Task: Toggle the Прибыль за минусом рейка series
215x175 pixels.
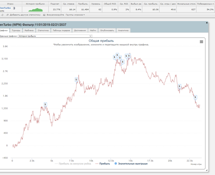Action: (x=73, y=164)
